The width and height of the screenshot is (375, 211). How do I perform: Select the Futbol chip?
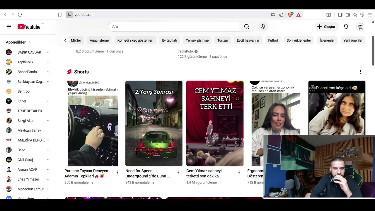(273, 40)
